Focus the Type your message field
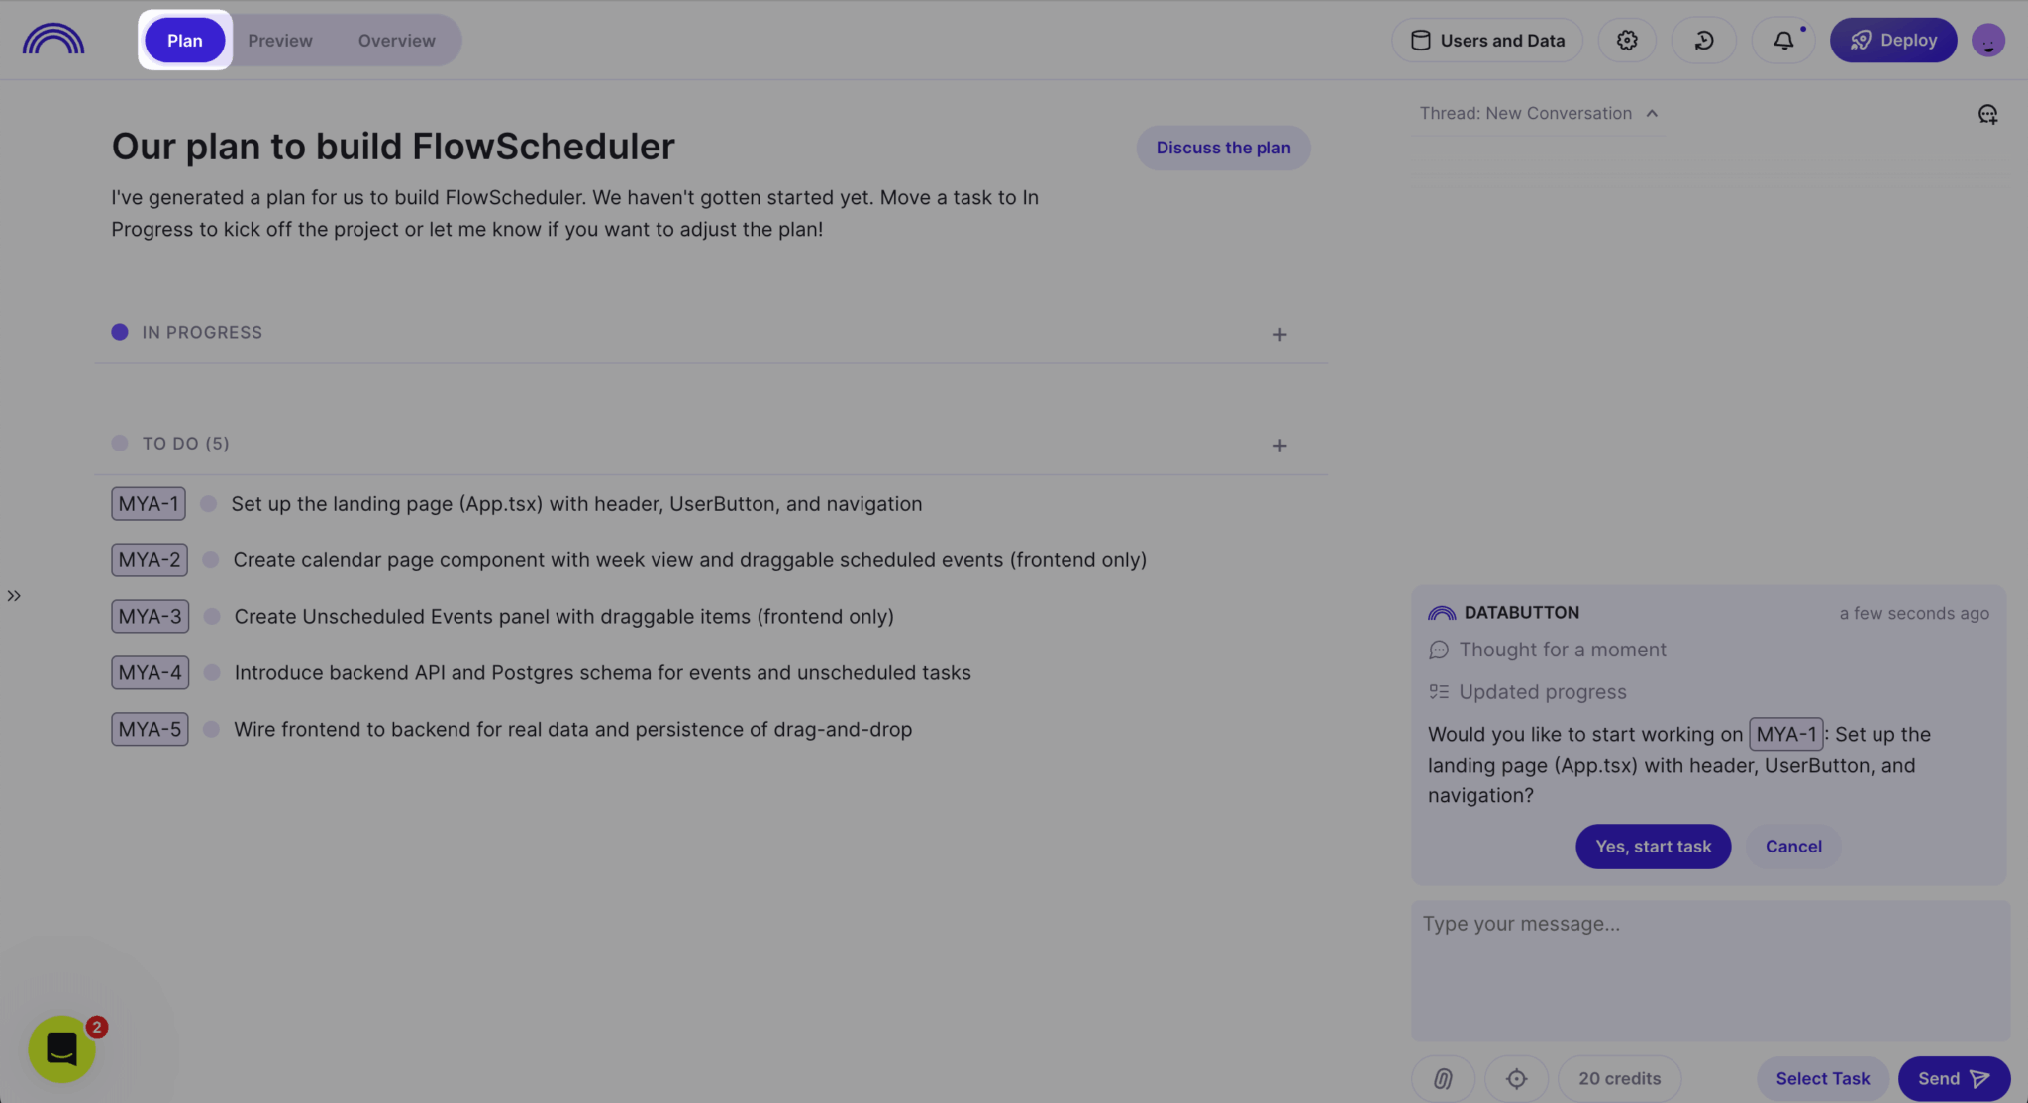This screenshot has height=1103, width=2028. (1710, 970)
